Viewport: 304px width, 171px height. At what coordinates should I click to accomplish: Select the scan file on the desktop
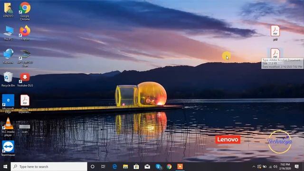[25, 128]
